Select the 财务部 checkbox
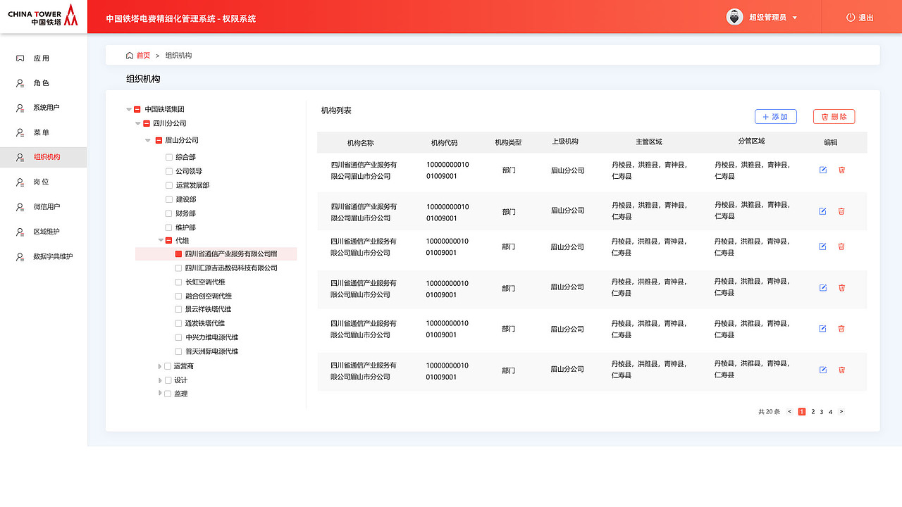Screen dimensions: 902x507 (169, 213)
